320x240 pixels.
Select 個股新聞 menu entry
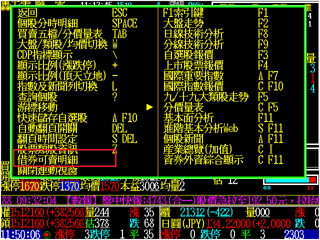click(184, 138)
